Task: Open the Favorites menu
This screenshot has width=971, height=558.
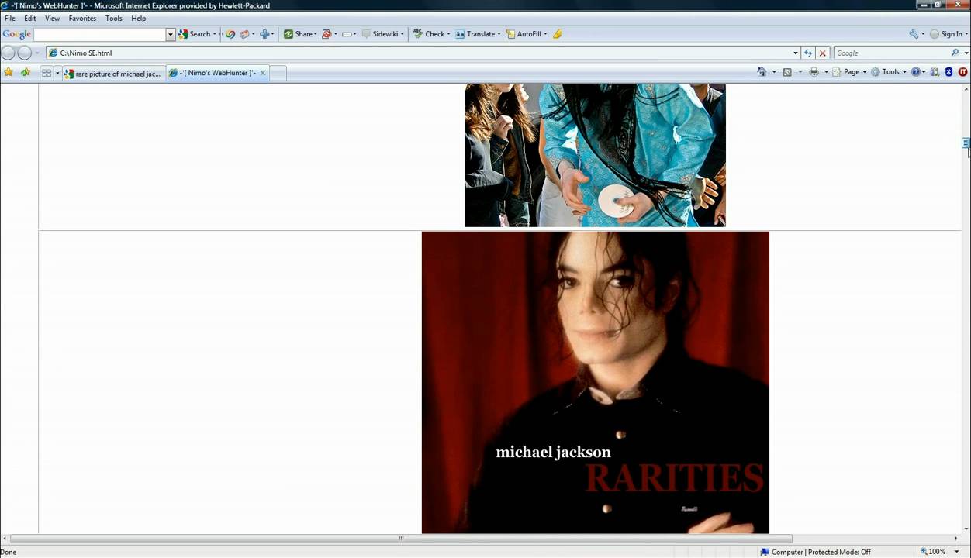Action: (x=82, y=18)
